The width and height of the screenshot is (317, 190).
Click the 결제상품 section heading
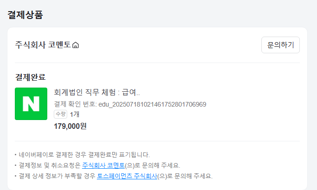pos(25,14)
